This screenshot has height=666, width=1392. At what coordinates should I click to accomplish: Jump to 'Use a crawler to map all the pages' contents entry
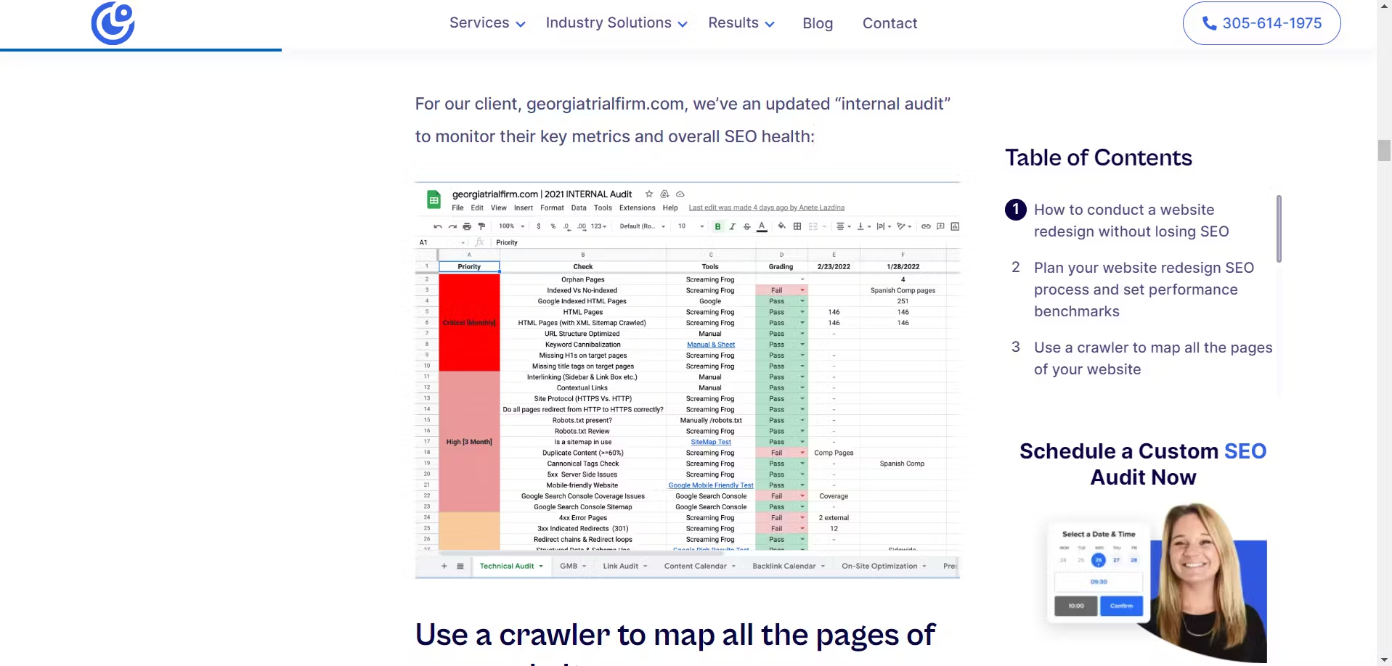click(x=1153, y=358)
